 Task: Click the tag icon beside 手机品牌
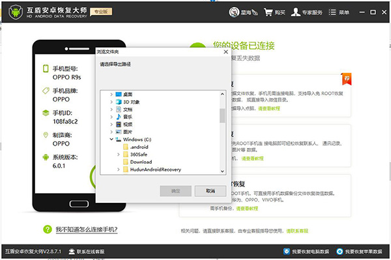(46, 90)
